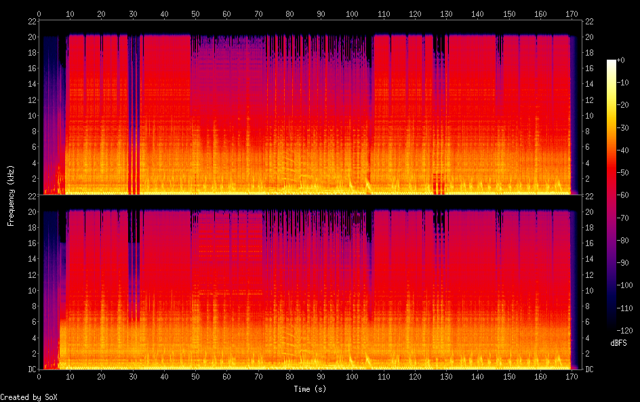Click the "150" label on top time axis
This screenshot has height=402, width=640.
(509, 14)
